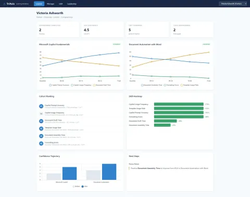
Task: Click Microsoft Copilot blue After bar
Action: [69, 174]
